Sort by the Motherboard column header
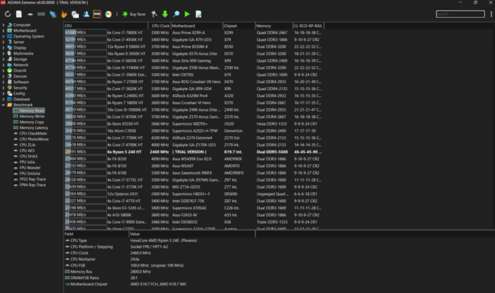Screen dimensions: 495x293 coord(197,26)
